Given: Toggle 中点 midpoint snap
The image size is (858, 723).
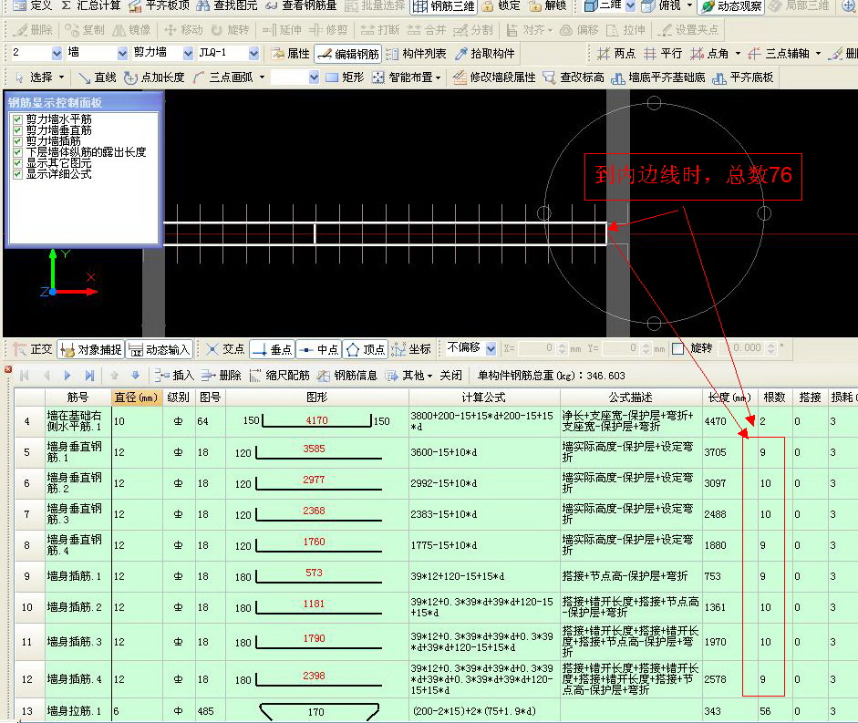Looking at the screenshot, I should pyautogui.click(x=319, y=348).
